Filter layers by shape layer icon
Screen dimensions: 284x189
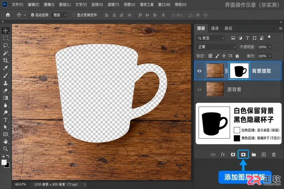tap(254, 38)
